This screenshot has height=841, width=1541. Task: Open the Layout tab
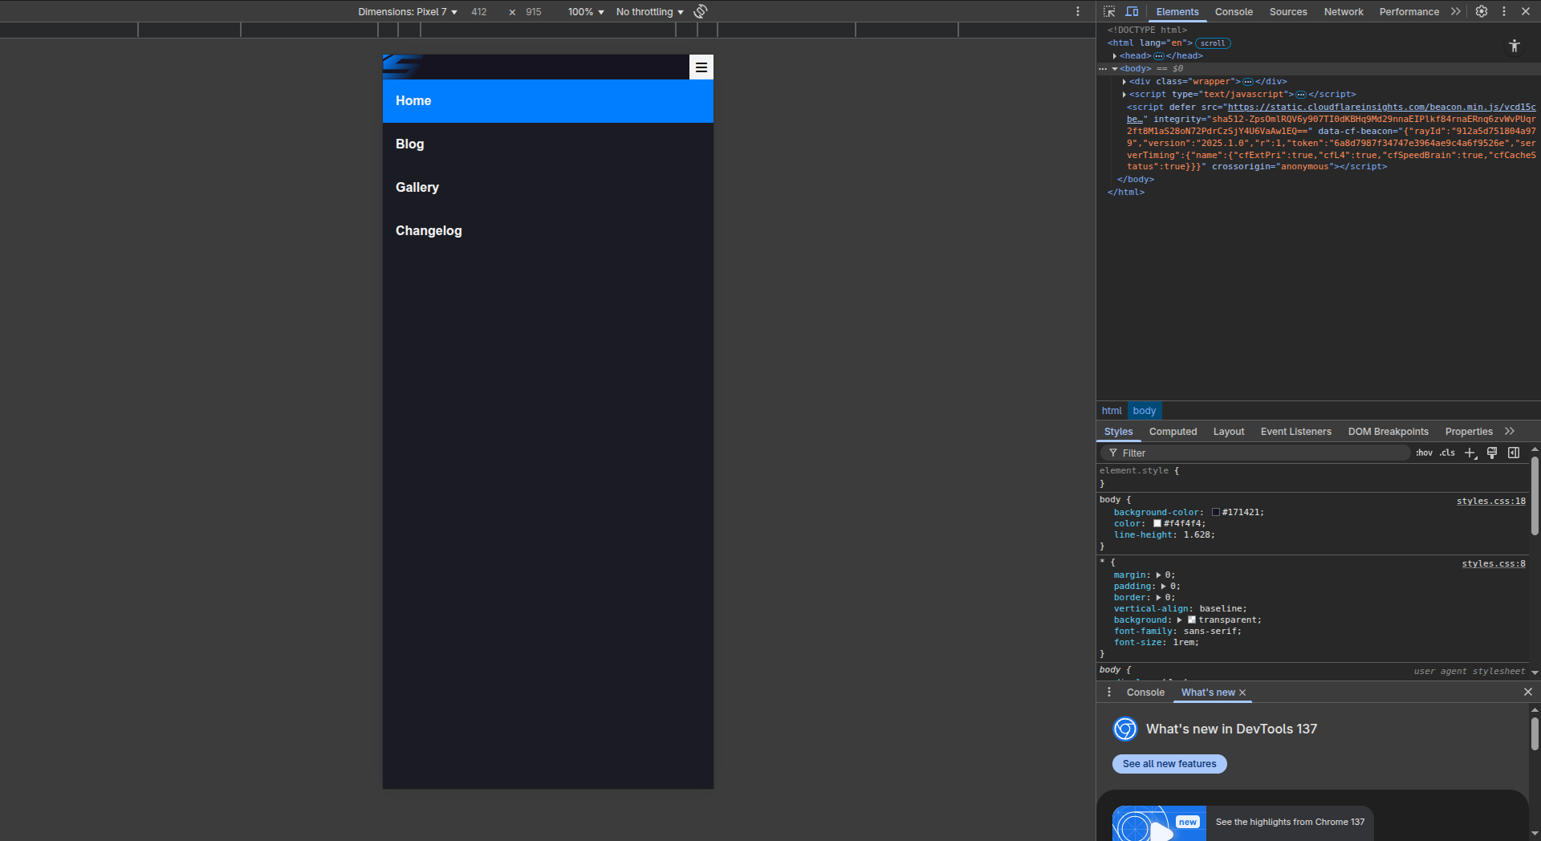pyautogui.click(x=1229, y=432)
